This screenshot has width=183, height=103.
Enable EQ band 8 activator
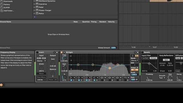[125, 80]
